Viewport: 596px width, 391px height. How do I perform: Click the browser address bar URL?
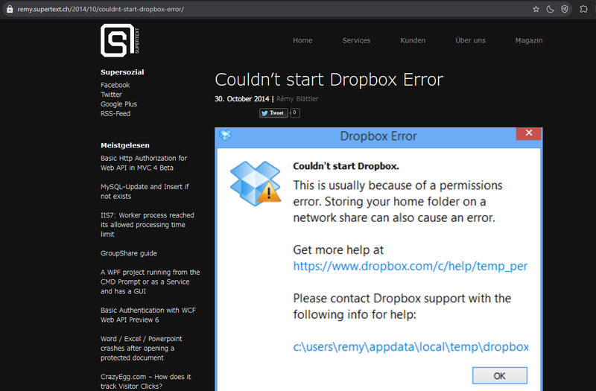tap(101, 9)
